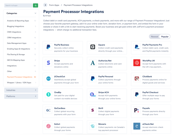The width and height of the screenshot is (179, 135).
Task: Open GEO & Mapping Apps category
Action: [x=16, y=60]
